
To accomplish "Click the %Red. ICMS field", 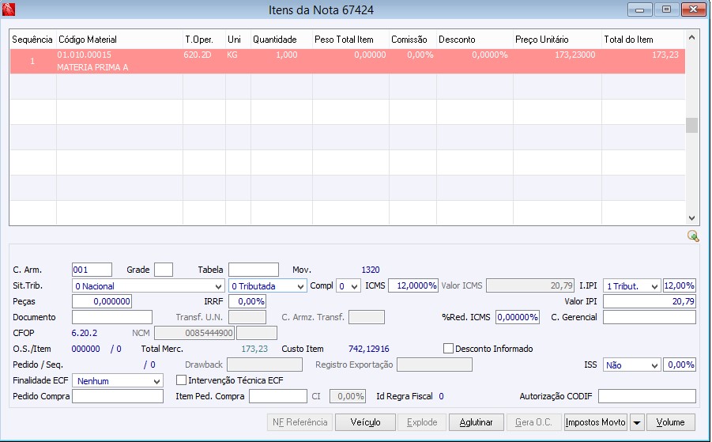I will (517, 317).
